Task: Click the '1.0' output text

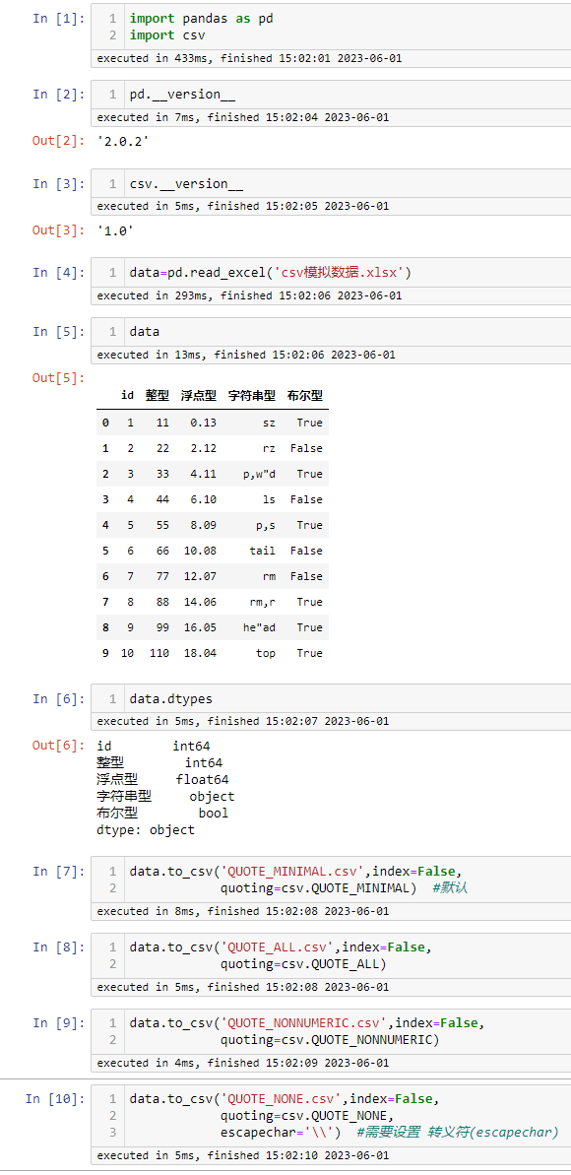Action: [116, 230]
